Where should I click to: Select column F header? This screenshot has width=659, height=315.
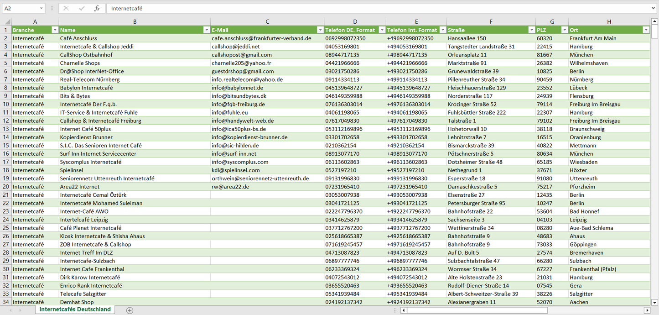click(x=491, y=21)
